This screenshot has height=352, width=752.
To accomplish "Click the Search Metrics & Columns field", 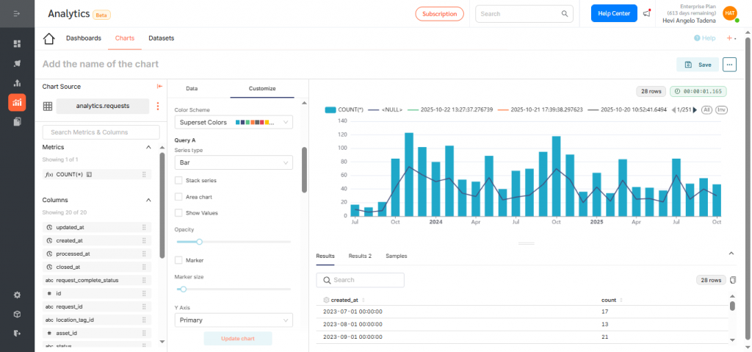I will (x=101, y=132).
